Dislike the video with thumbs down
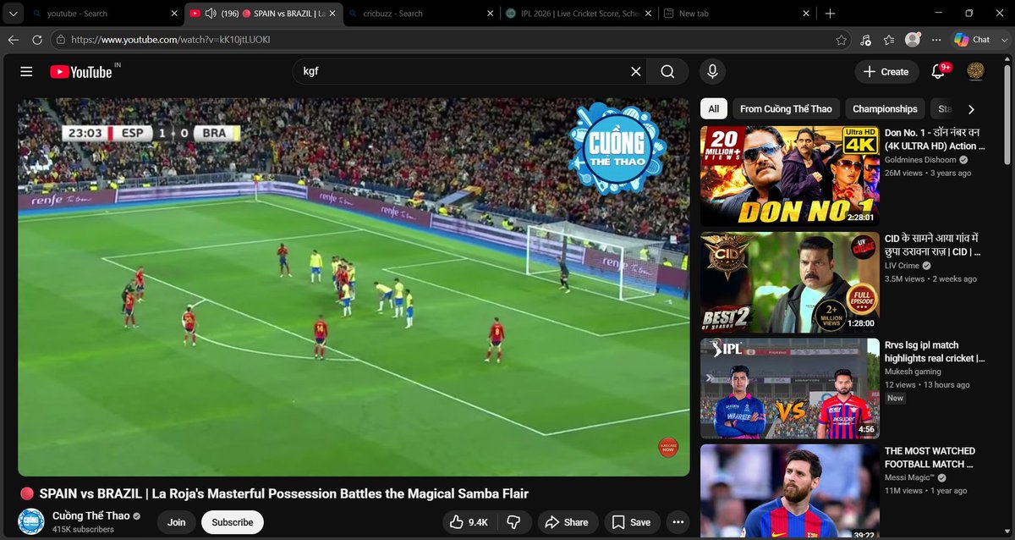The image size is (1015, 540). [x=513, y=522]
